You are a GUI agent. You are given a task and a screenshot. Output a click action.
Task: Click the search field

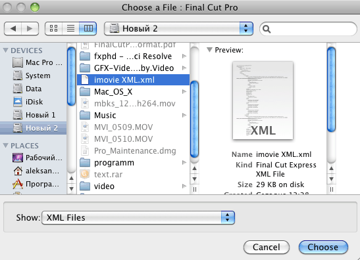(x=308, y=29)
